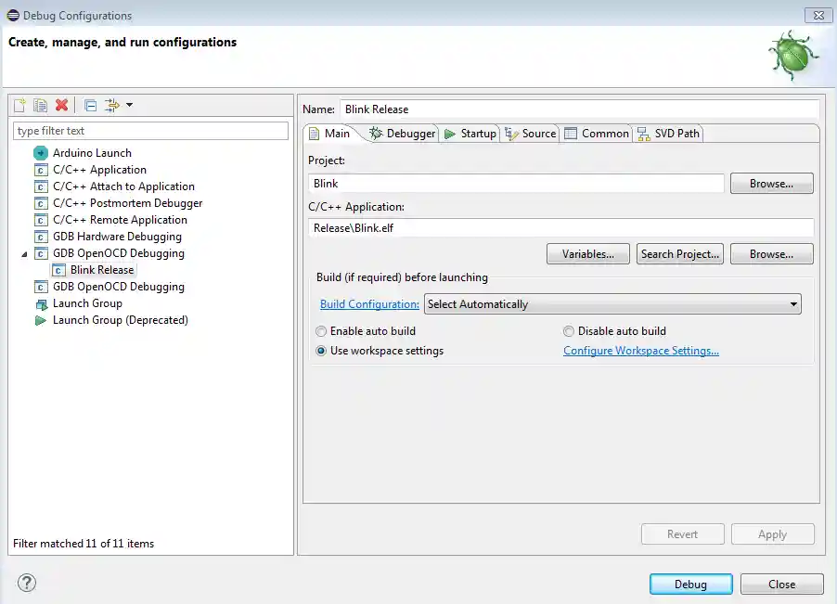Click the Duplicate launch configuration icon
837x604 pixels.
pos(40,106)
